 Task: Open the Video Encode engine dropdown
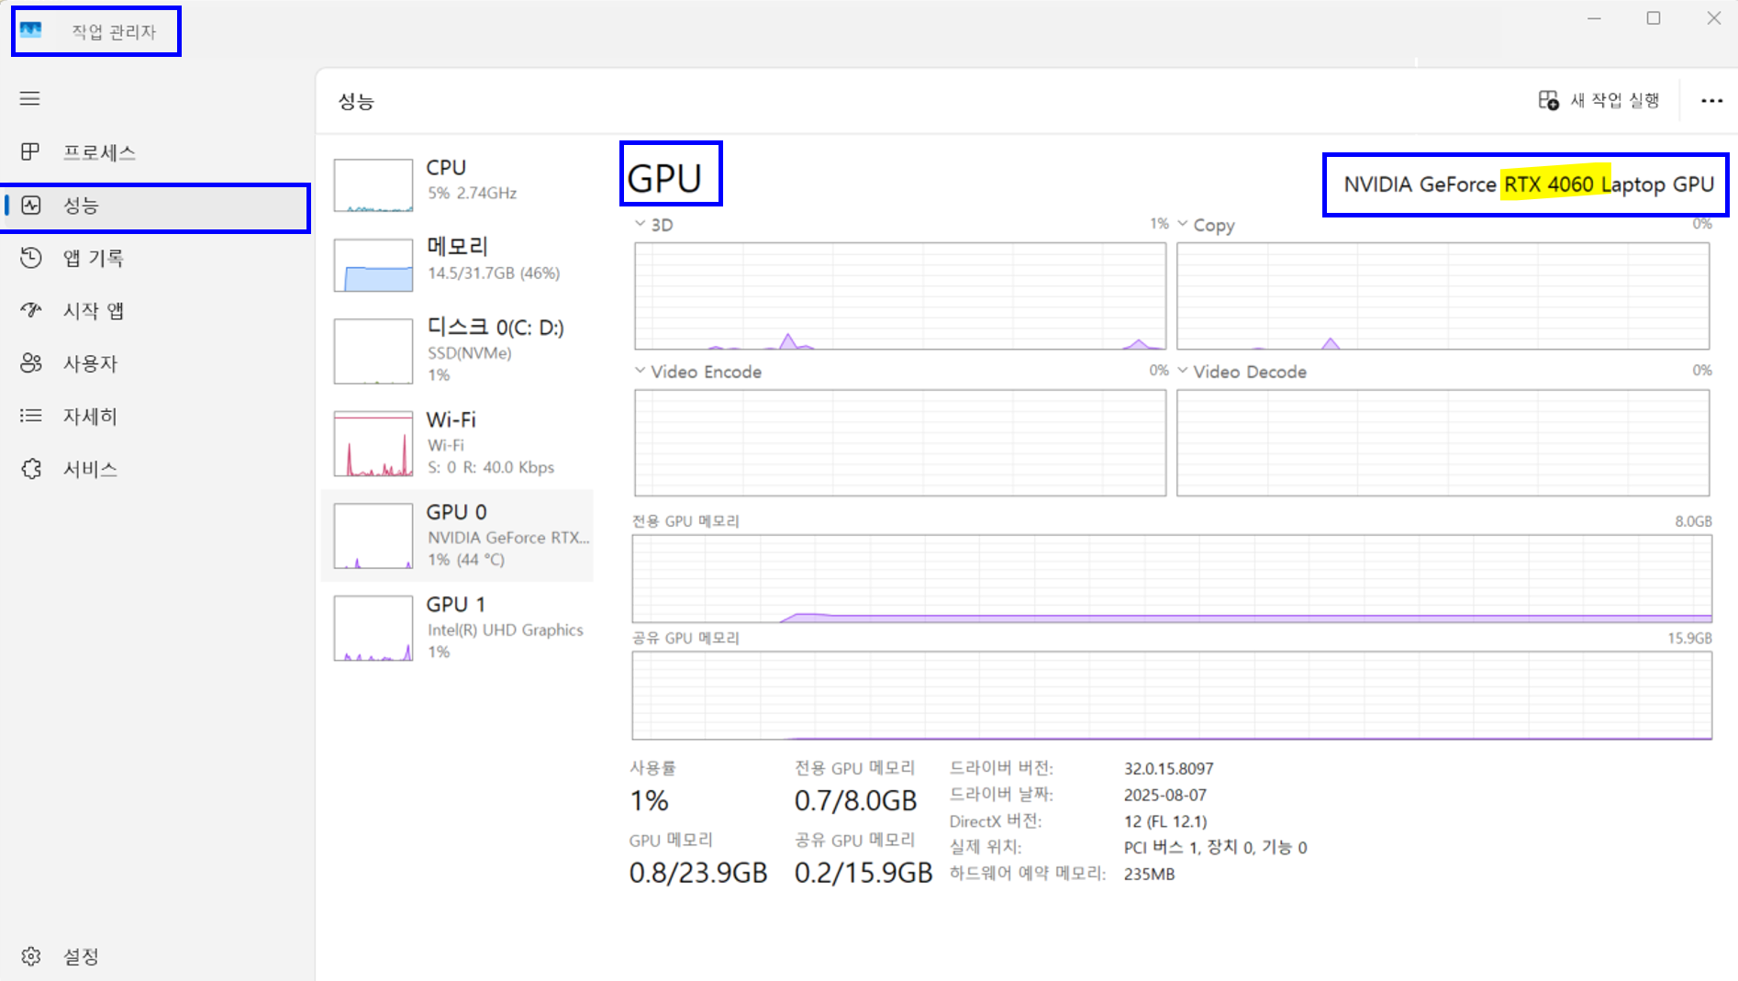point(641,371)
